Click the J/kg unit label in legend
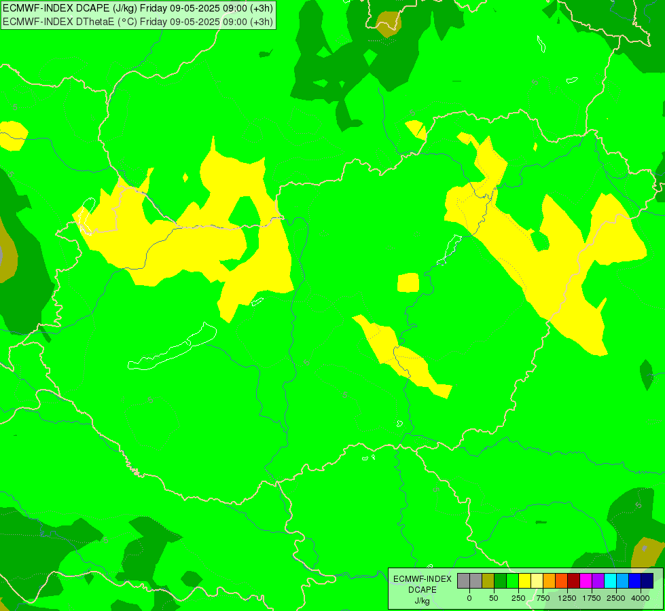This screenshot has width=665, height=611. pos(423,601)
